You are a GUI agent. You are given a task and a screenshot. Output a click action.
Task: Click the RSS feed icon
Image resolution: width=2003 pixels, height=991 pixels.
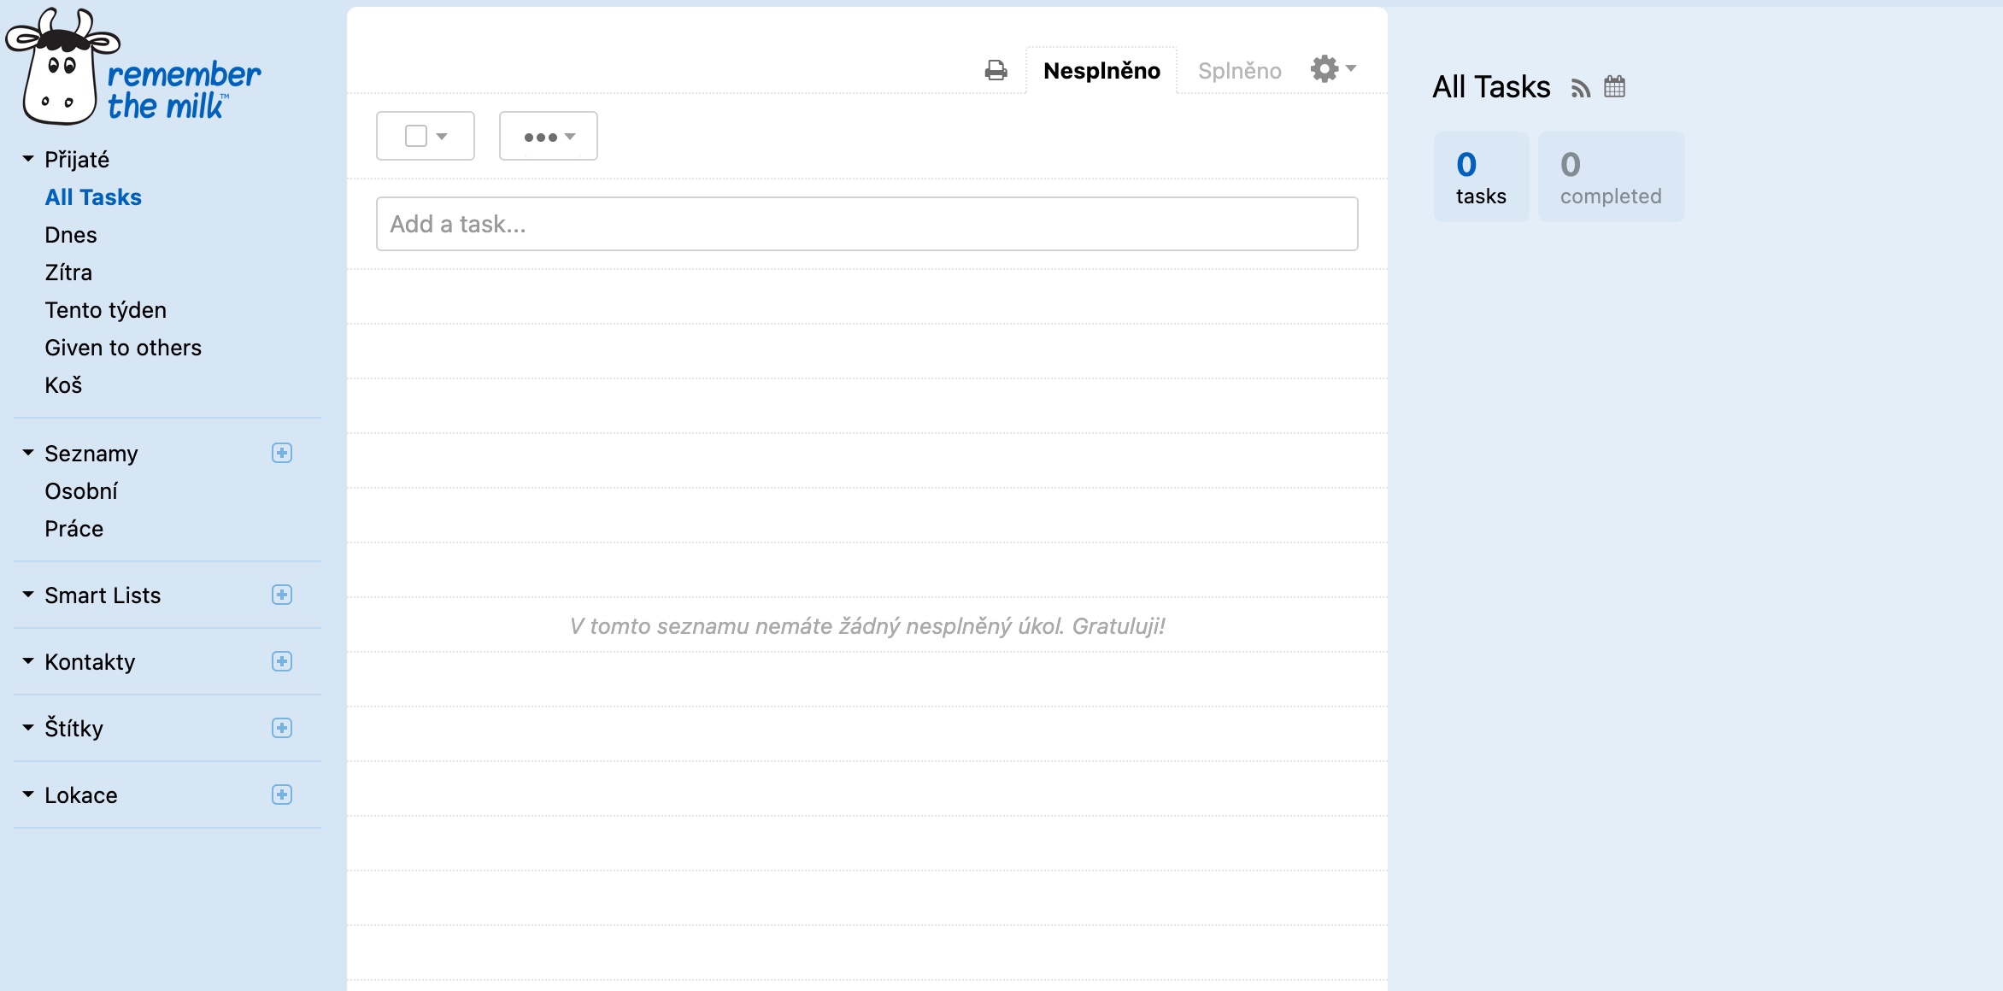[x=1580, y=88]
